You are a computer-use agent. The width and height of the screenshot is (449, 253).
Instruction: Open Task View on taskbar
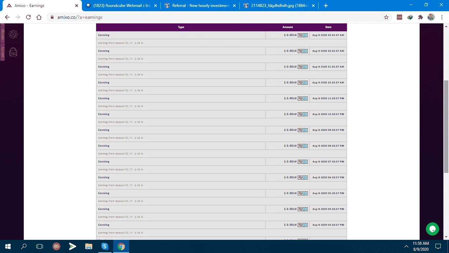click(x=40, y=246)
